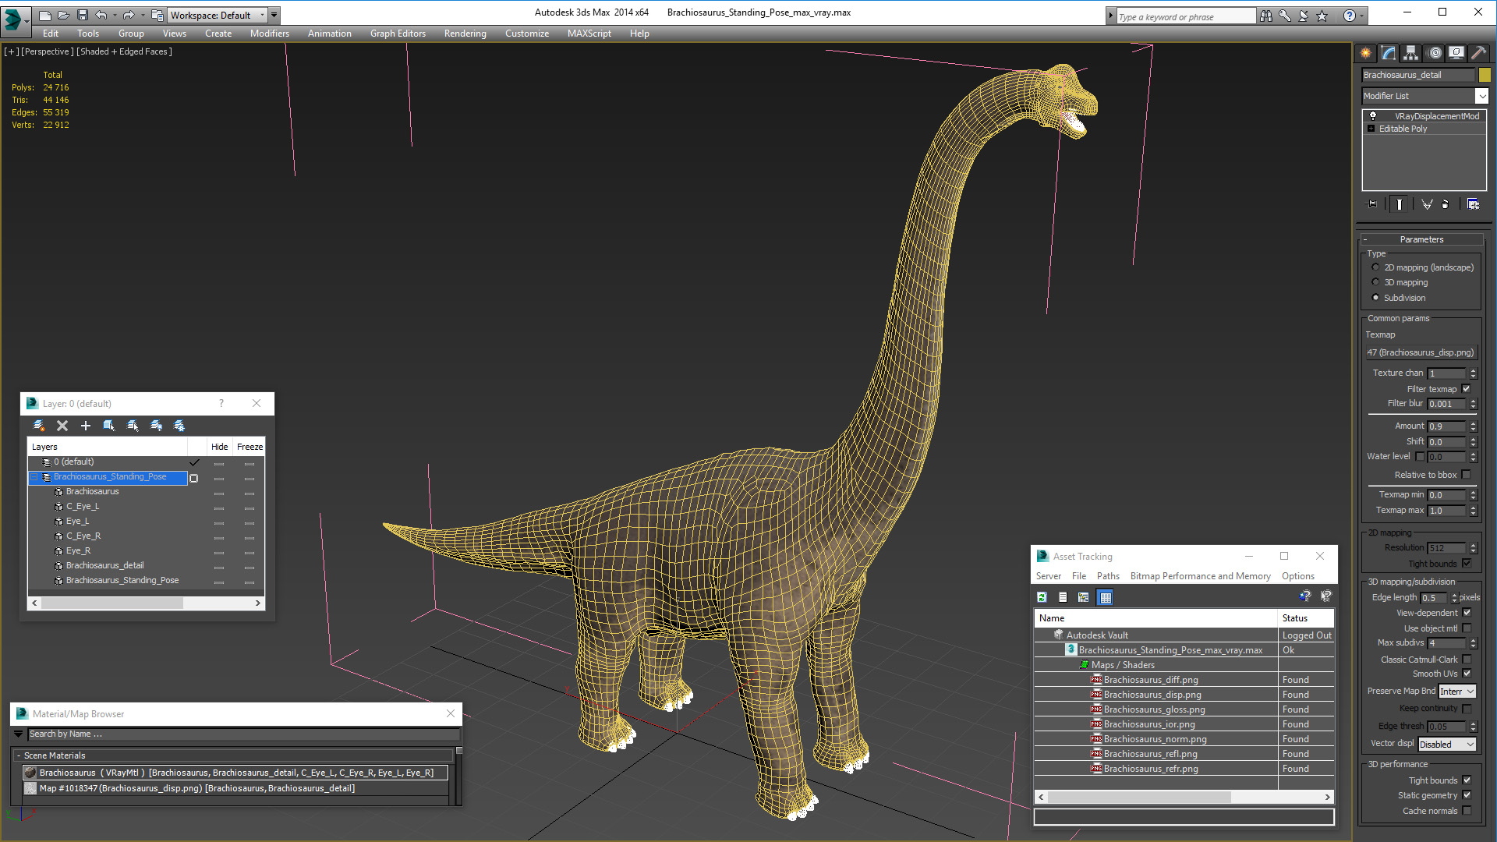Click the [Shaded + Edged Faces] label
Image resolution: width=1497 pixels, height=842 pixels.
coord(125,51)
